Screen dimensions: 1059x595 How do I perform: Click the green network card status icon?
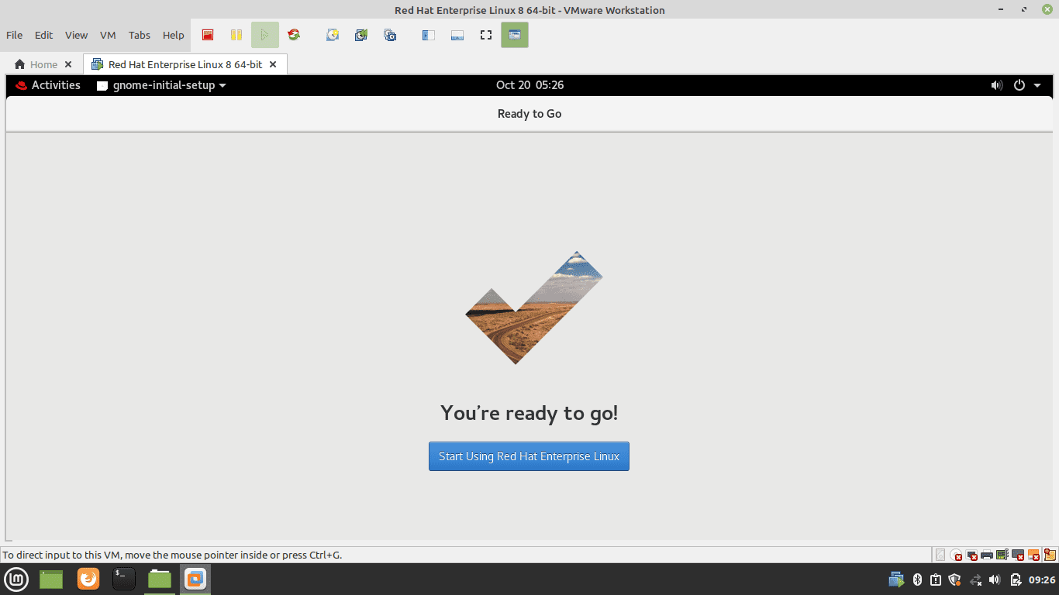click(x=1002, y=555)
